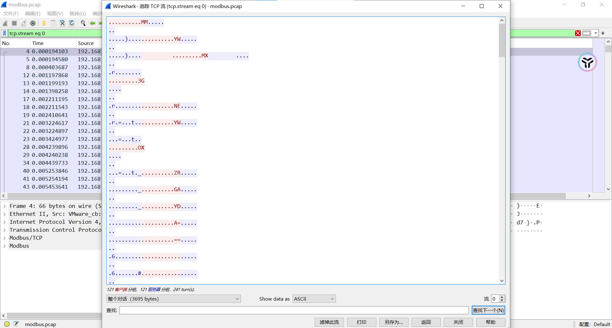
Task: Click the No. column header
Action: coord(15,43)
